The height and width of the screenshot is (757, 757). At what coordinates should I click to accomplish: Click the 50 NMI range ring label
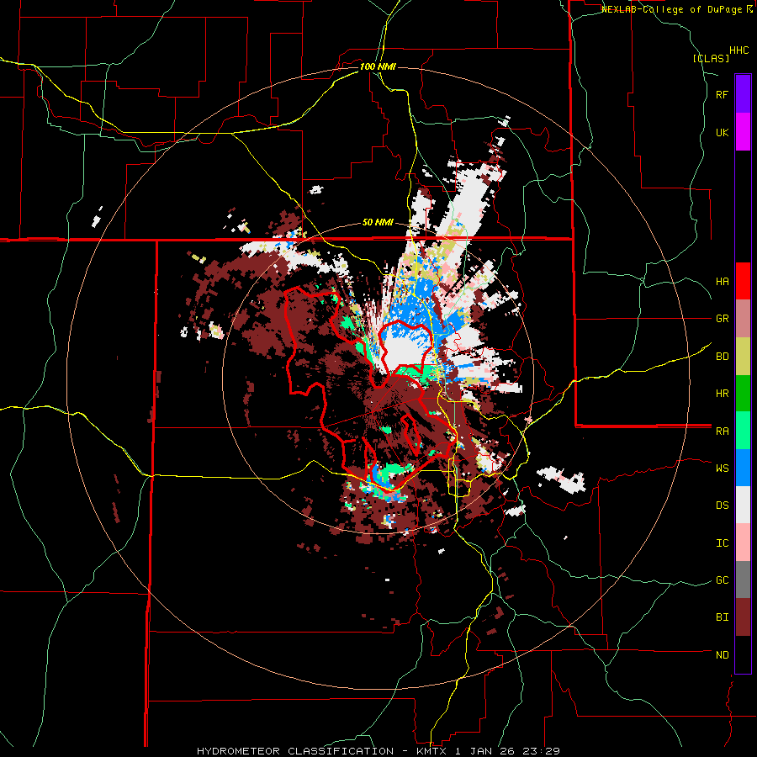click(378, 223)
